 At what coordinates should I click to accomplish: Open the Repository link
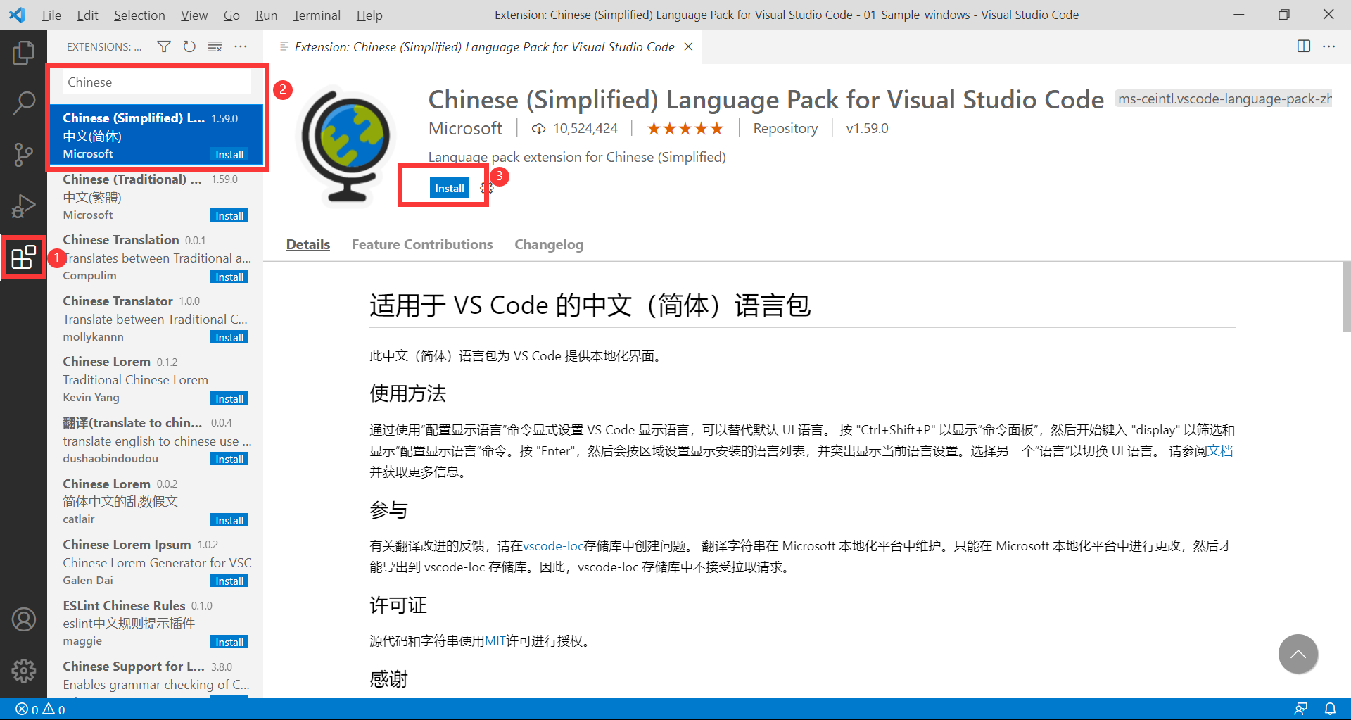(785, 128)
